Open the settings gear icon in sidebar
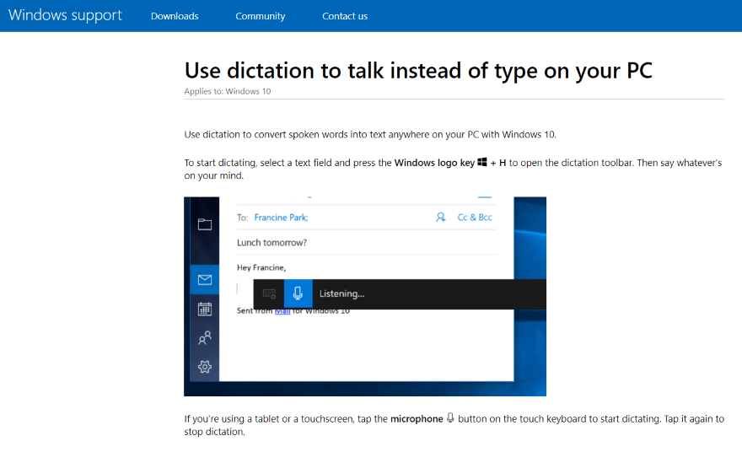Screen dimensions: 742x452 coord(204,367)
